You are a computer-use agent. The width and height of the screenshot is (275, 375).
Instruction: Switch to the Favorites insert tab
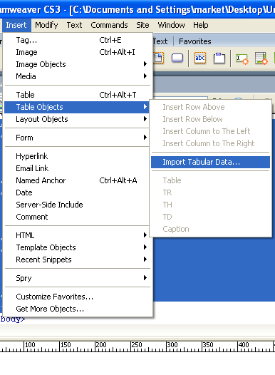coord(195,41)
